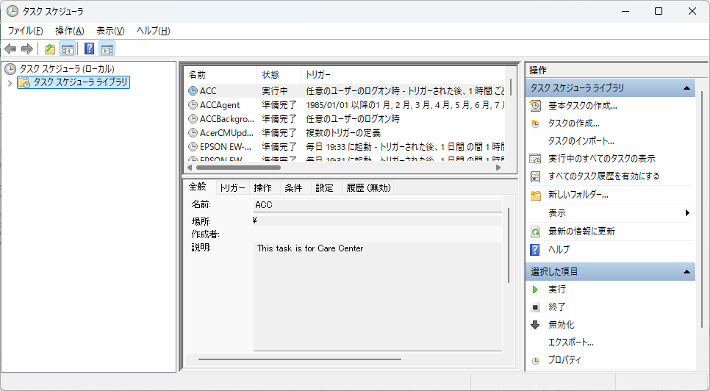Click the 基本タスクの作成 icon
Image resolution: width=710 pixels, height=391 pixels.
pyautogui.click(x=535, y=106)
